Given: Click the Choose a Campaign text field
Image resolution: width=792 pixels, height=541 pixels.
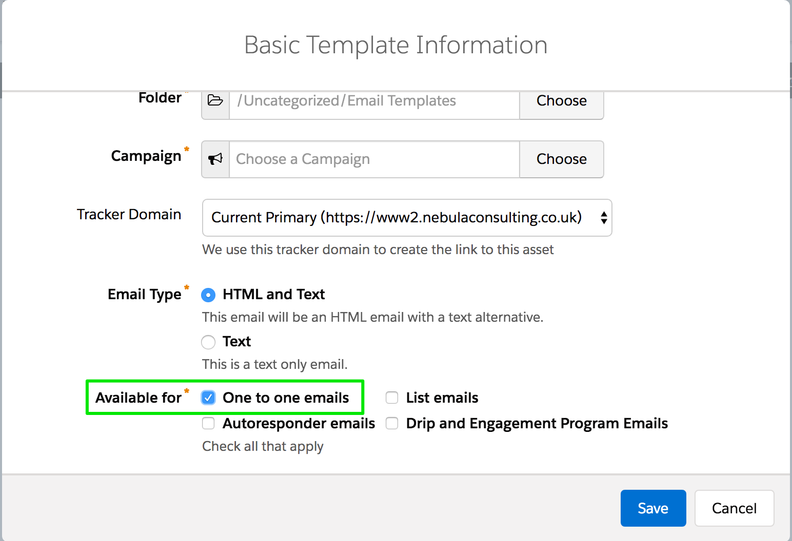Looking at the screenshot, I should pos(374,159).
